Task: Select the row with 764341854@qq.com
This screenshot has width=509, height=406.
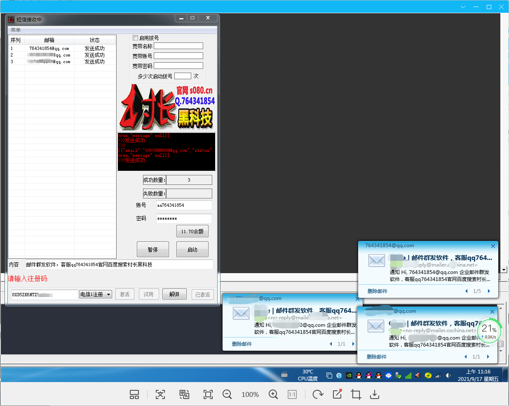Action: [62, 48]
